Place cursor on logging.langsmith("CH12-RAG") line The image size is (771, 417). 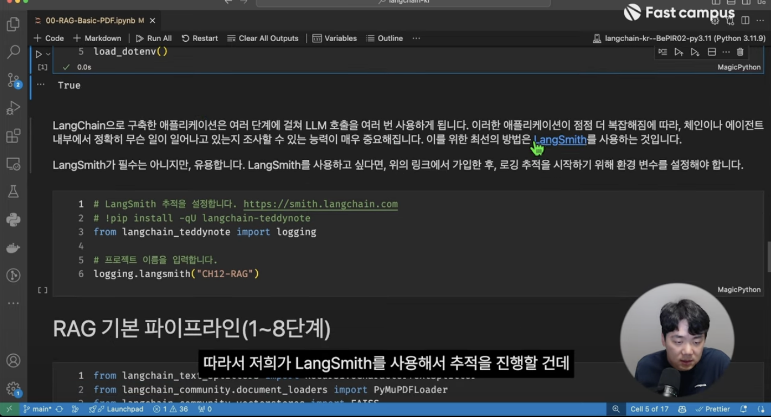click(176, 274)
